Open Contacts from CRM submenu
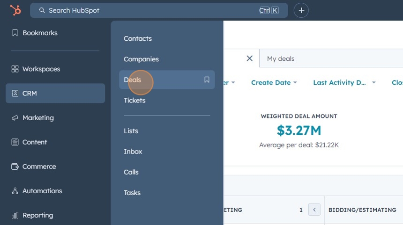Image resolution: width=403 pixels, height=225 pixels. 138,38
